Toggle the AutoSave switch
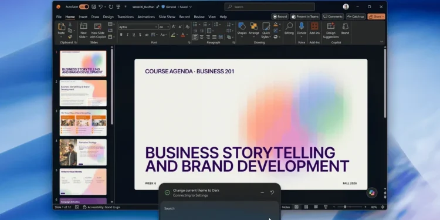440x220 pixels. point(84,6)
